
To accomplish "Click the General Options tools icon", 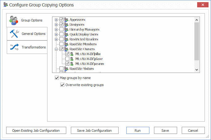I will click(14, 34).
